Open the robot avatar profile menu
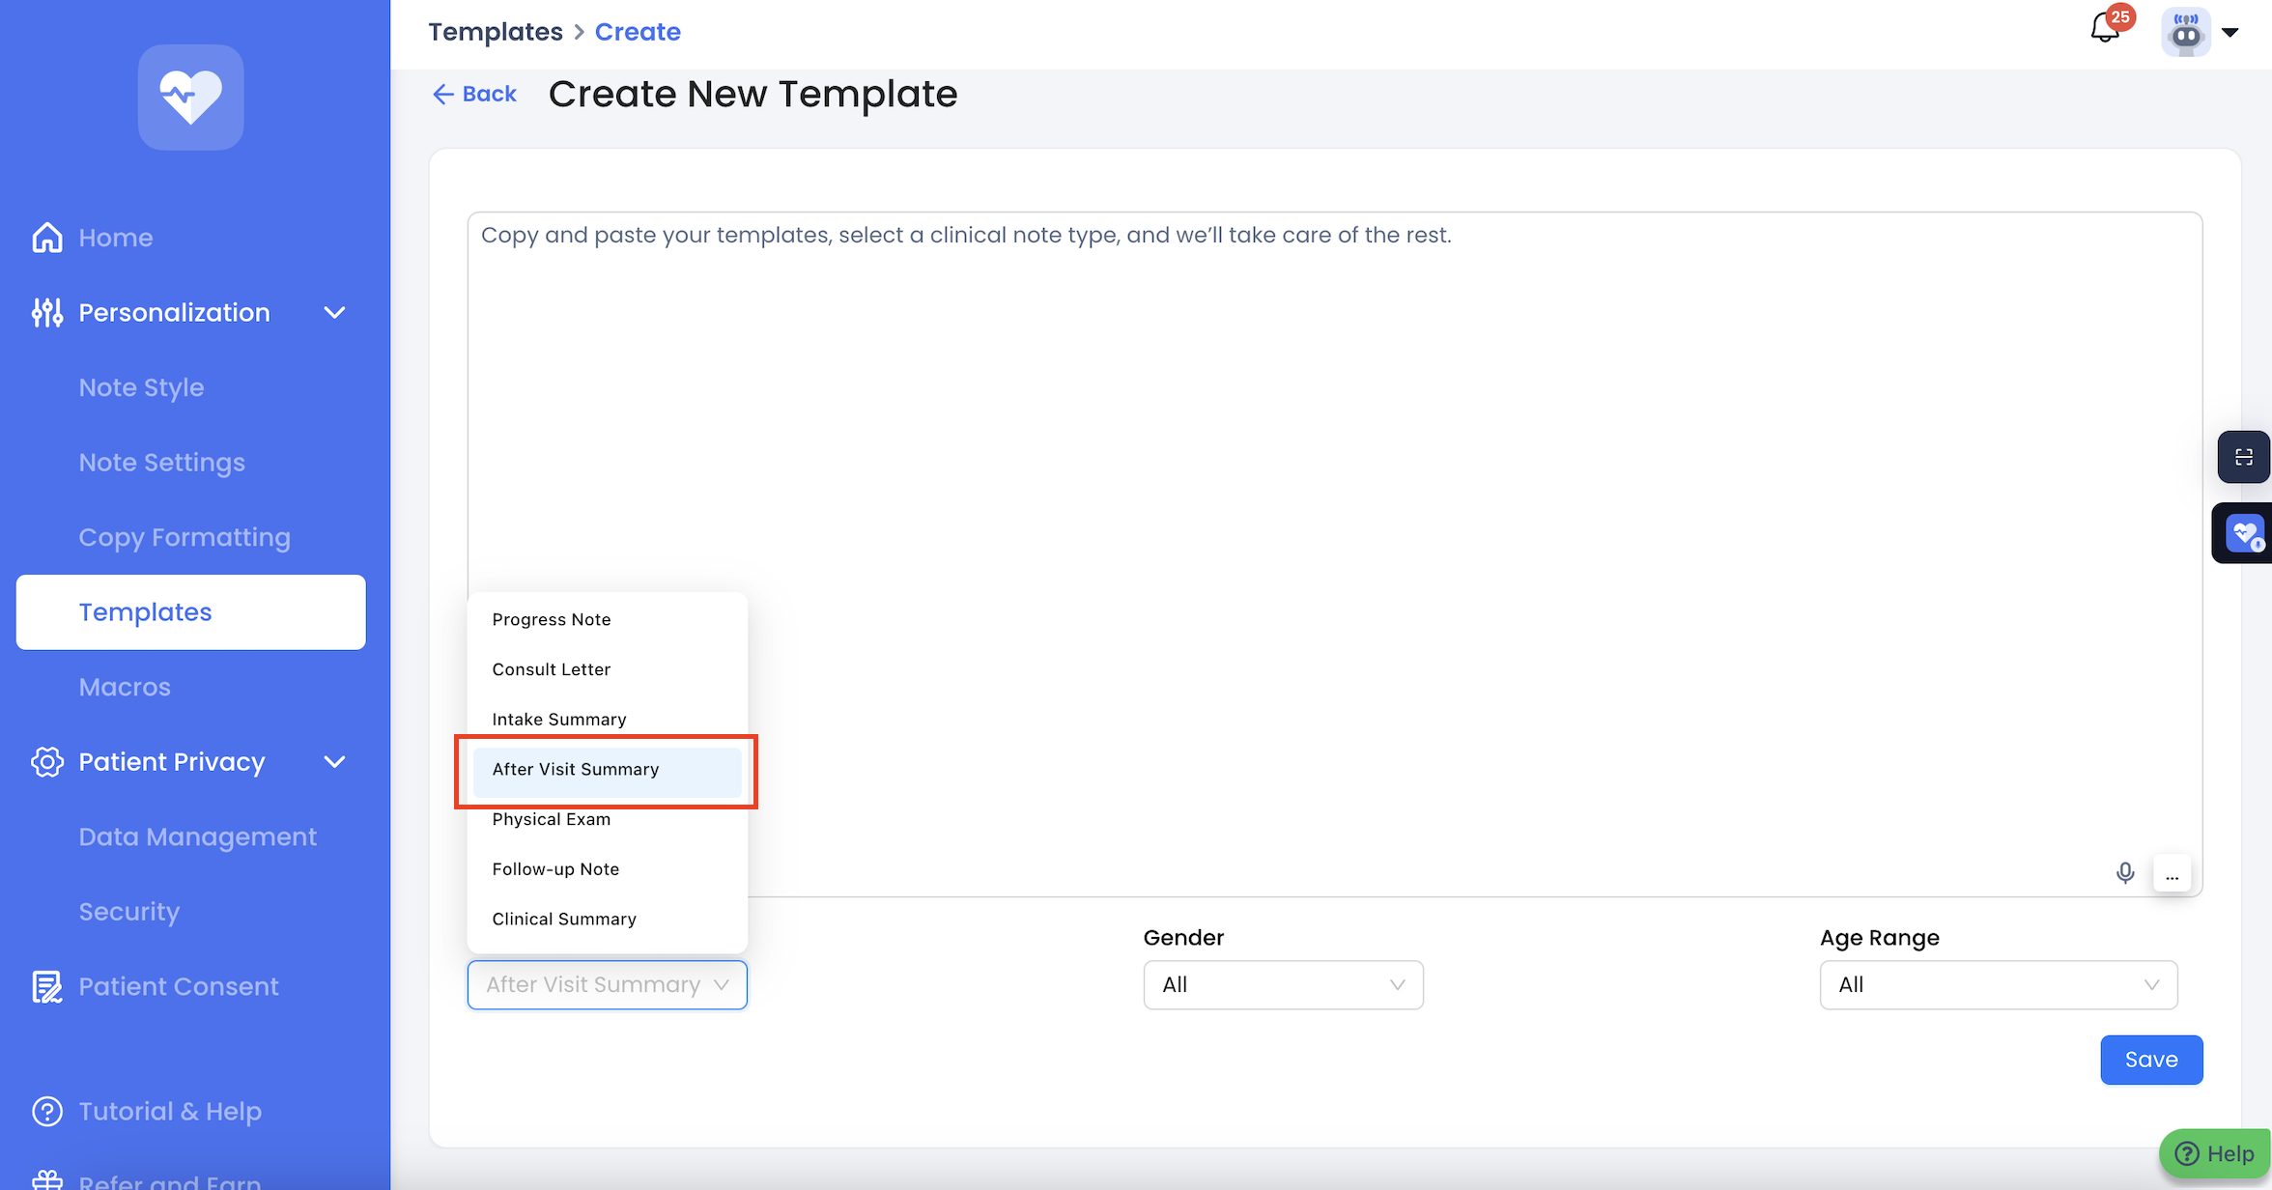Screen dimensions: 2272x1190 2187,33
